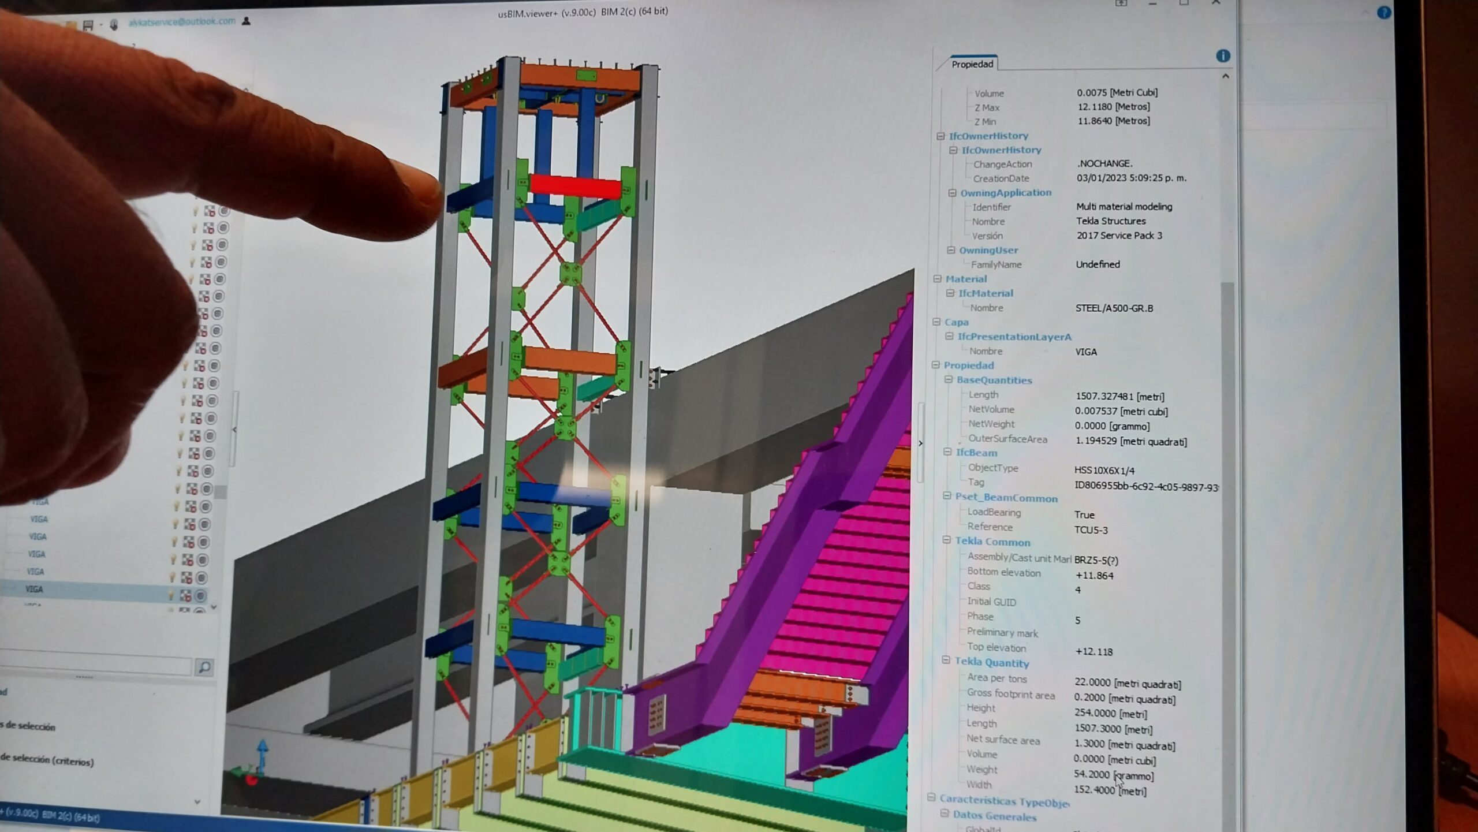1478x832 pixels.
Task: Click the Save disk icon in toolbar
Action: pos(88,25)
